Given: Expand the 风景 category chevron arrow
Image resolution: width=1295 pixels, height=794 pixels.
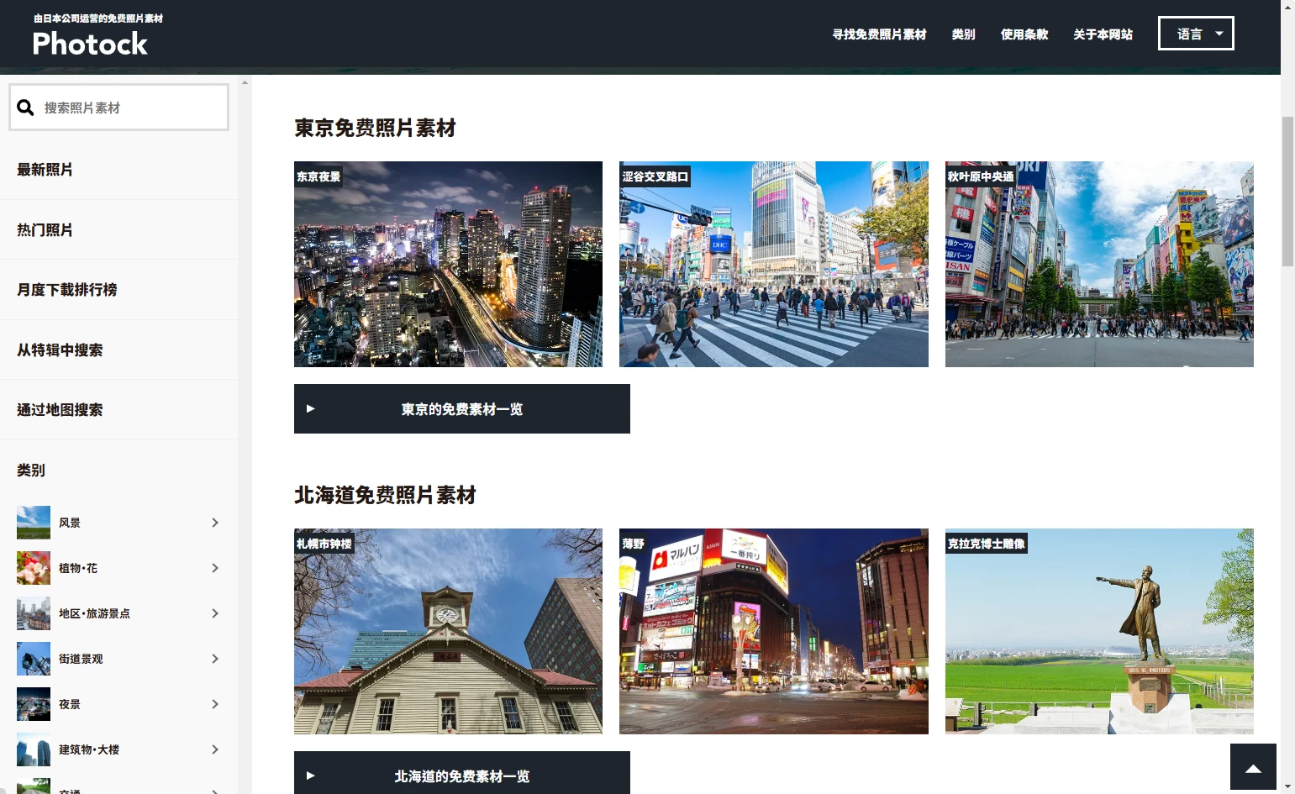Looking at the screenshot, I should pyautogui.click(x=215, y=523).
